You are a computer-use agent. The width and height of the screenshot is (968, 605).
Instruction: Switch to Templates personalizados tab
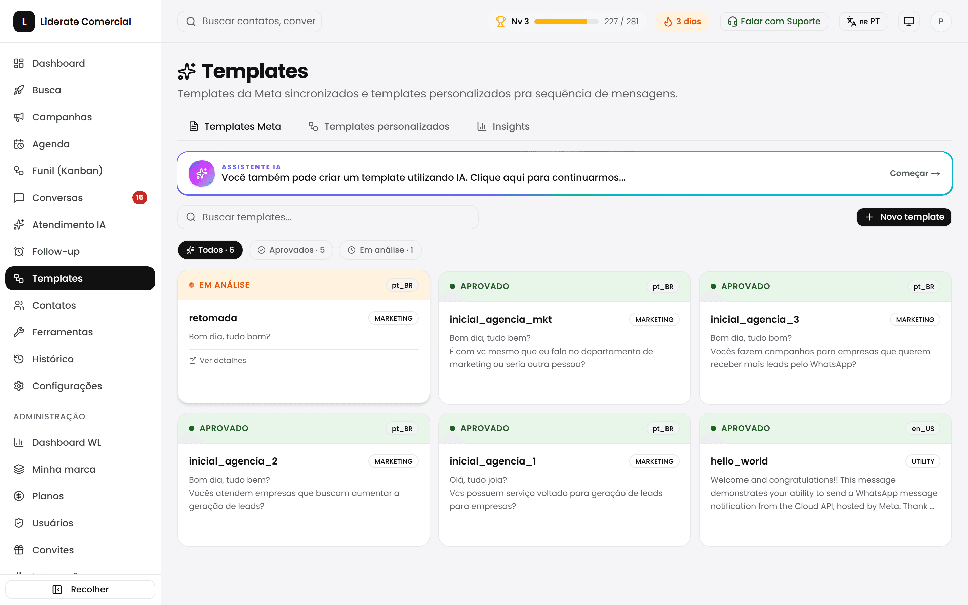[378, 126]
